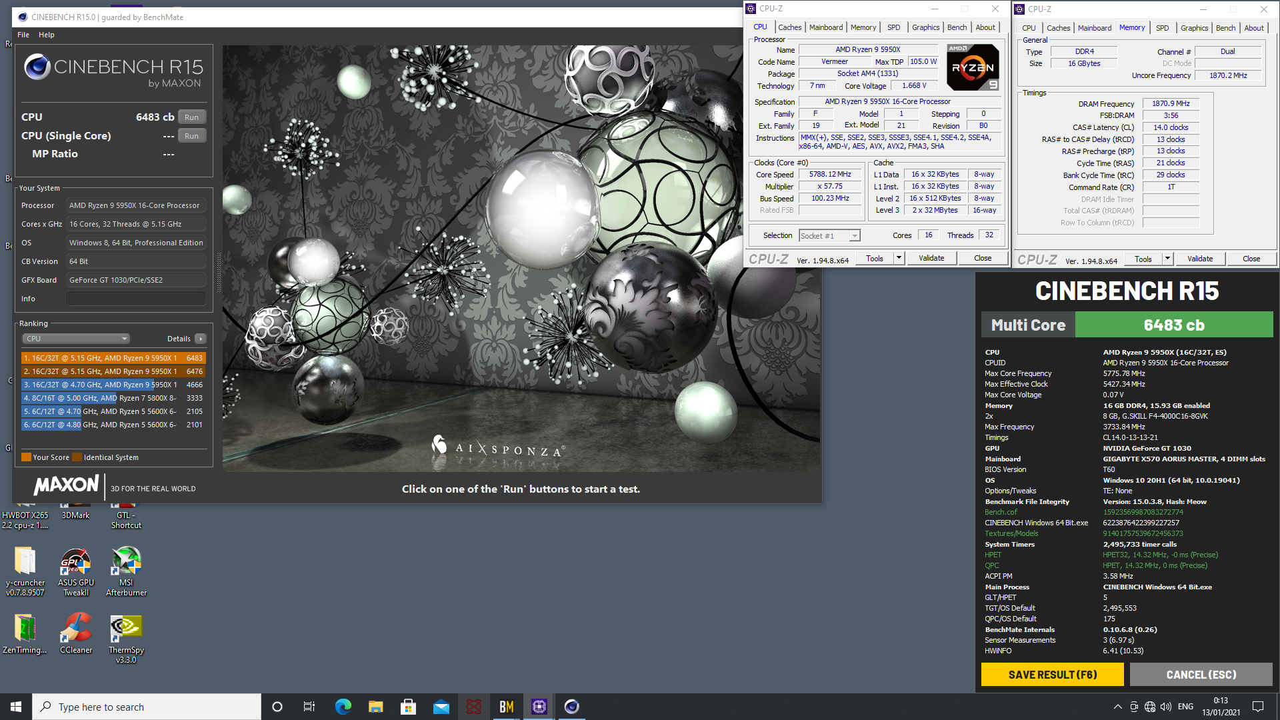Click Validate in left CPU-Z window
The width and height of the screenshot is (1280, 720).
click(931, 258)
